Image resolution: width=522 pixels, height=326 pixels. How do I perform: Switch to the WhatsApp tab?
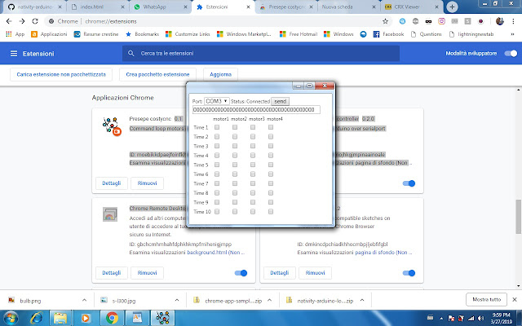click(x=160, y=7)
